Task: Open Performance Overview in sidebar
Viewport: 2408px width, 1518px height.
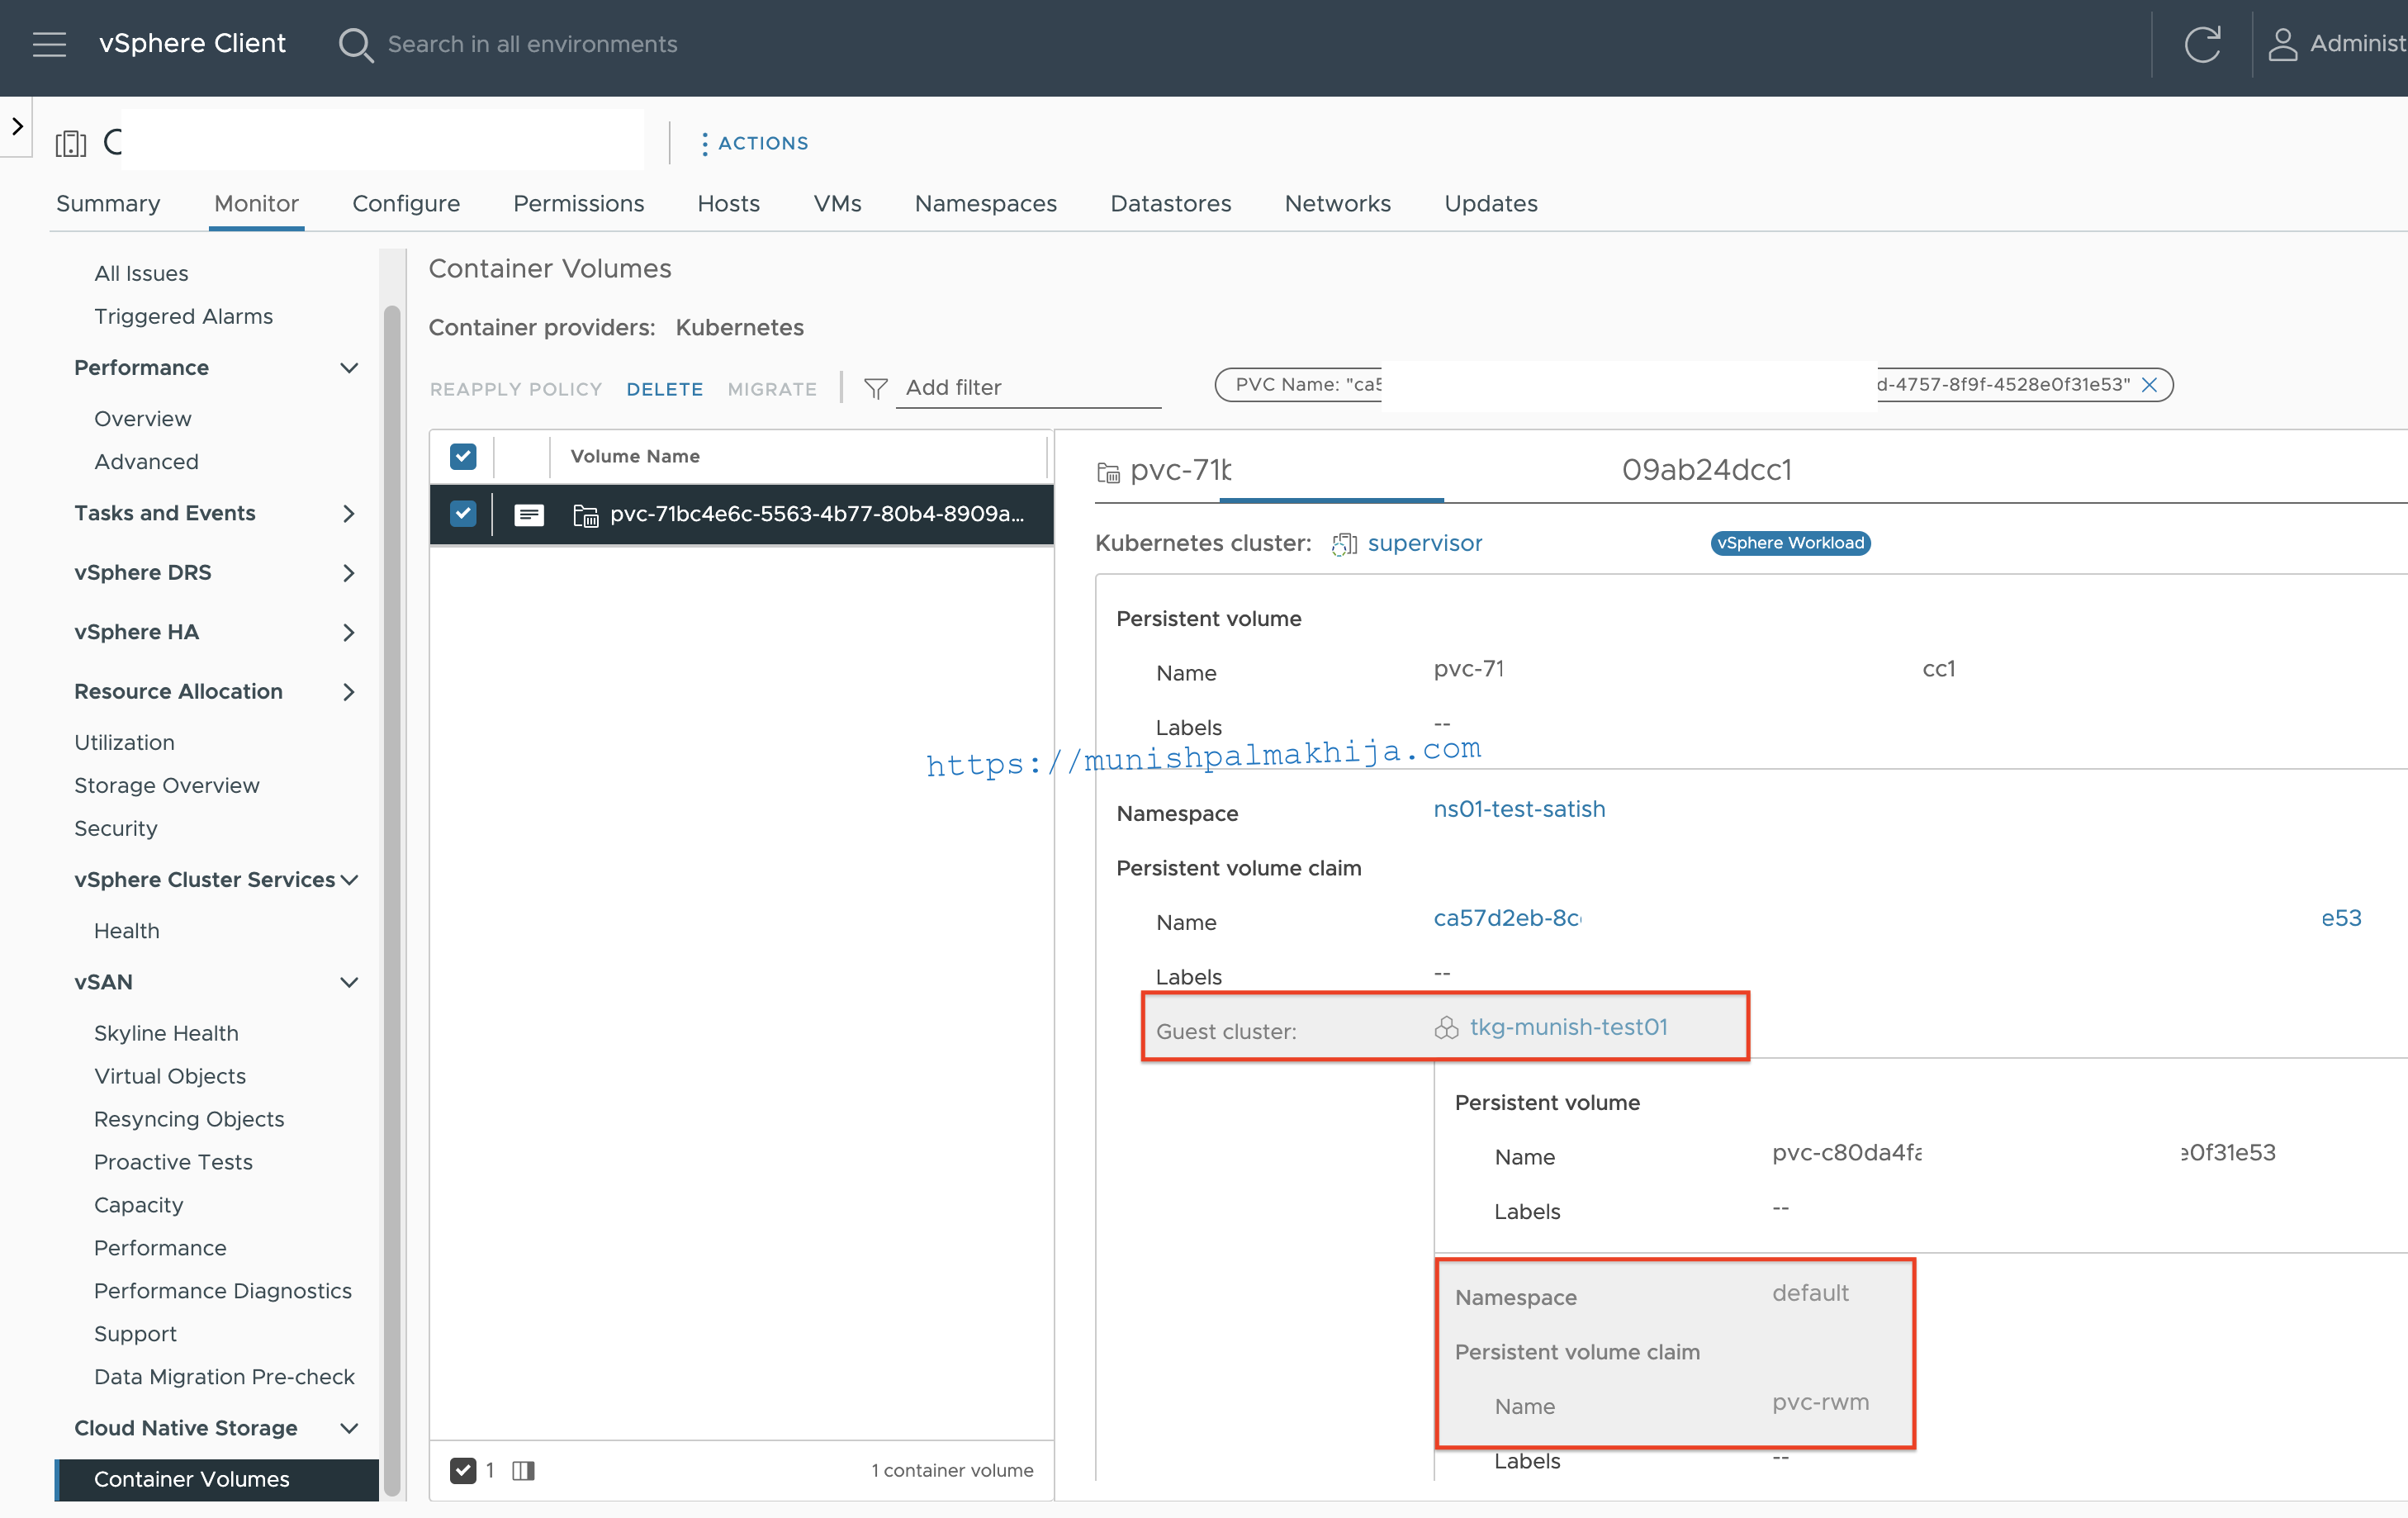Action: pyautogui.click(x=143, y=419)
